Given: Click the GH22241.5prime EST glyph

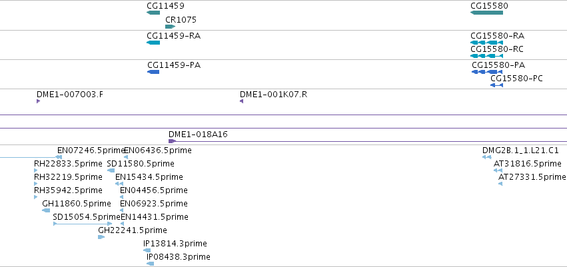Looking at the screenshot, I should [x=101, y=237].
